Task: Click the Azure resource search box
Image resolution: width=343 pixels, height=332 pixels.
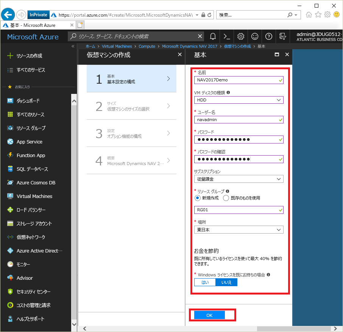Action: [136, 36]
